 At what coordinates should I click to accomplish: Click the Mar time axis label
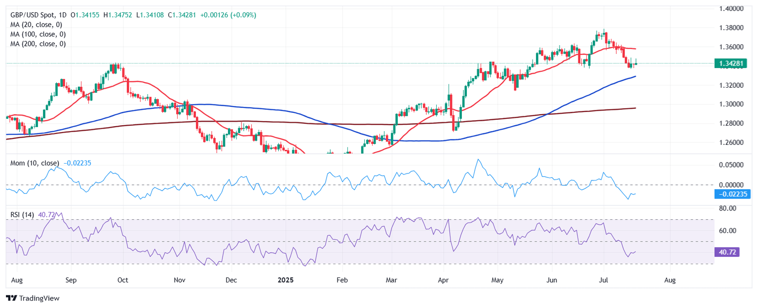click(392, 280)
